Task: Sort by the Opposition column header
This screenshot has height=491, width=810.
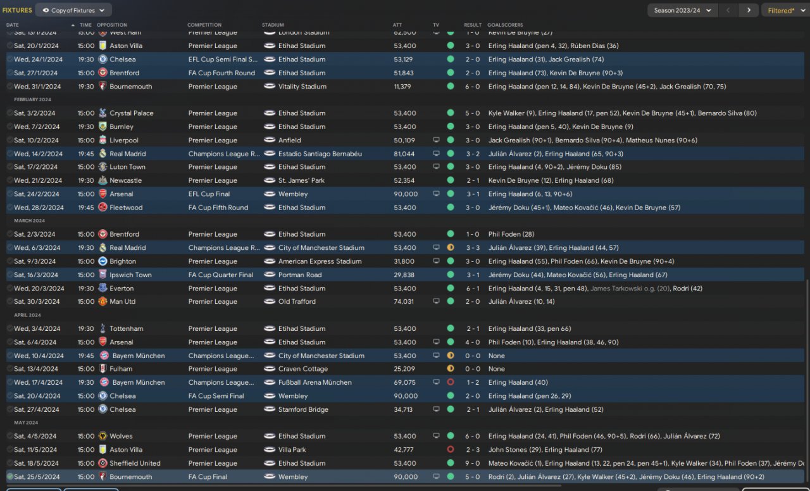Action: tap(113, 25)
